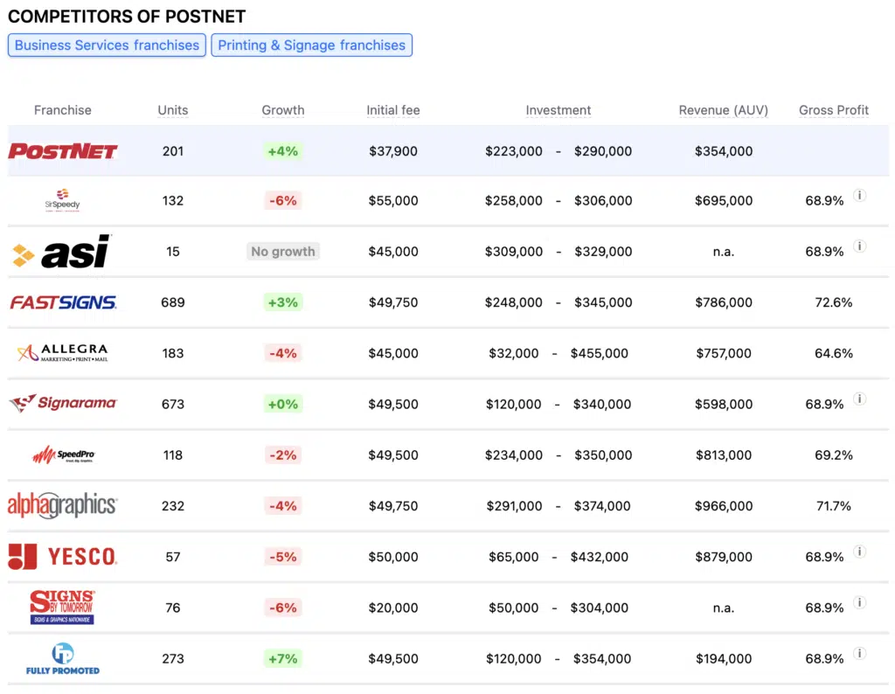The height and width of the screenshot is (694, 895).
Task: Show the gross profit info tooltip for Sir Speedy
Action: tap(859, 196)
